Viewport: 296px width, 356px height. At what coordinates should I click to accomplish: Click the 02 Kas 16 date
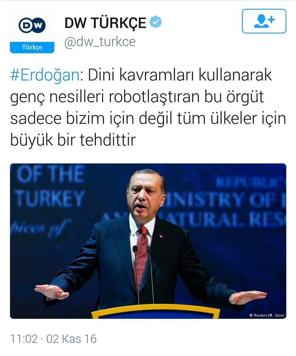coord(71,339)
